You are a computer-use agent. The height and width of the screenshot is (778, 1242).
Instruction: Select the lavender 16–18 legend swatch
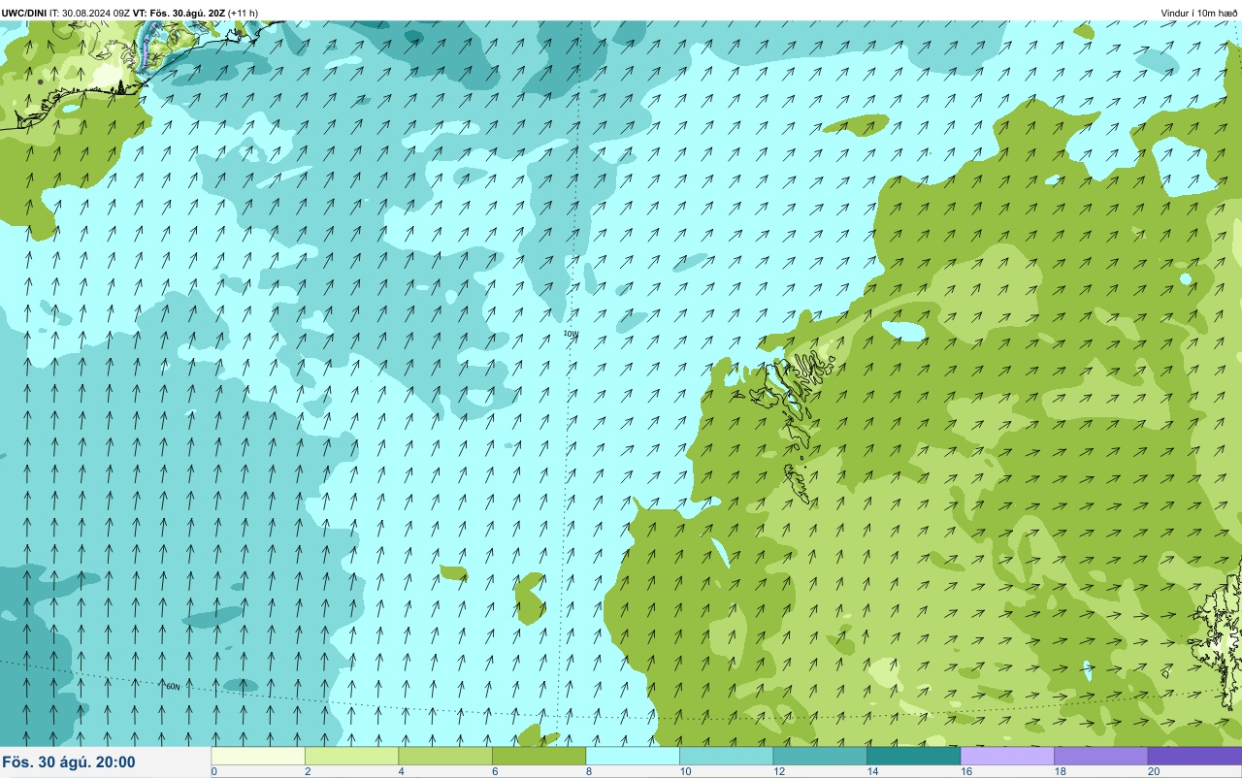[x=1007, y=756]
